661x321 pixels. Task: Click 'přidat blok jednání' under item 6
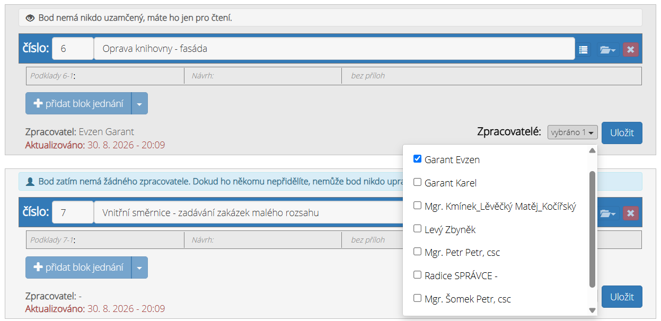click(78, 103)
